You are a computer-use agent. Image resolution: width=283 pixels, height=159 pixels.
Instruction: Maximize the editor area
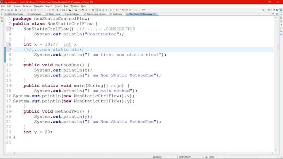pyautogui.click(x=276, y=14)
